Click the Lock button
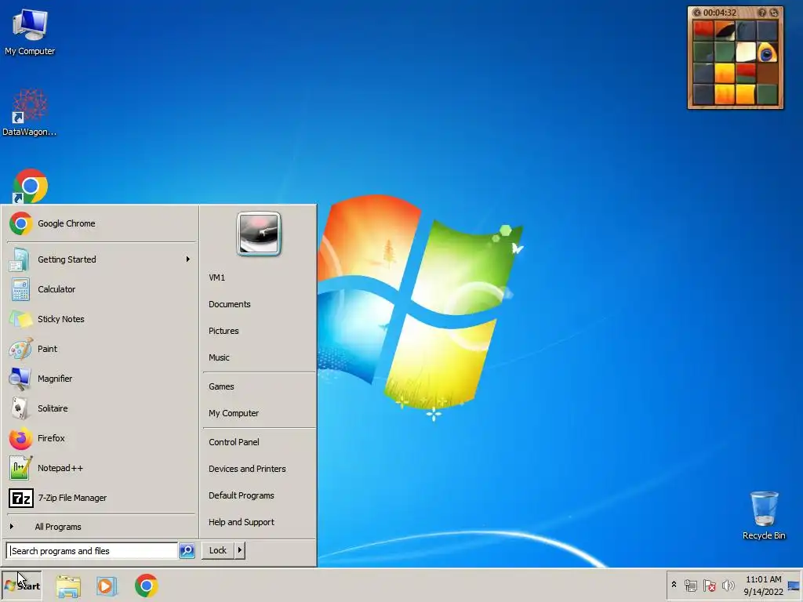 (218, 550)
